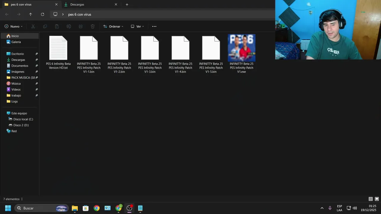Open Escritorio in the sidebar
The image size is (381, 214).
coord(20,54)
